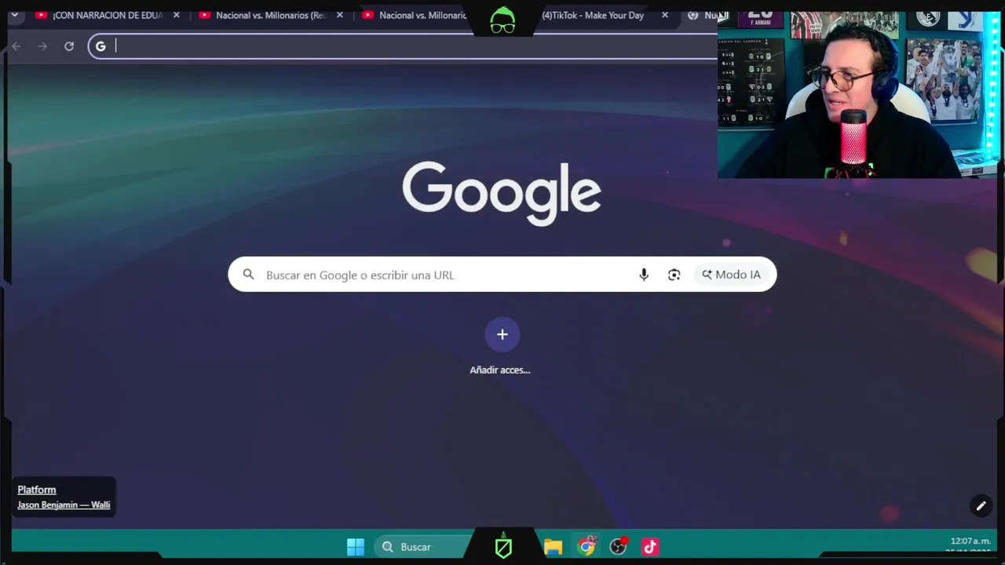Close the Nacional vs. Millonarios (Re tab
1005x565 pixels.
point(340,15)
